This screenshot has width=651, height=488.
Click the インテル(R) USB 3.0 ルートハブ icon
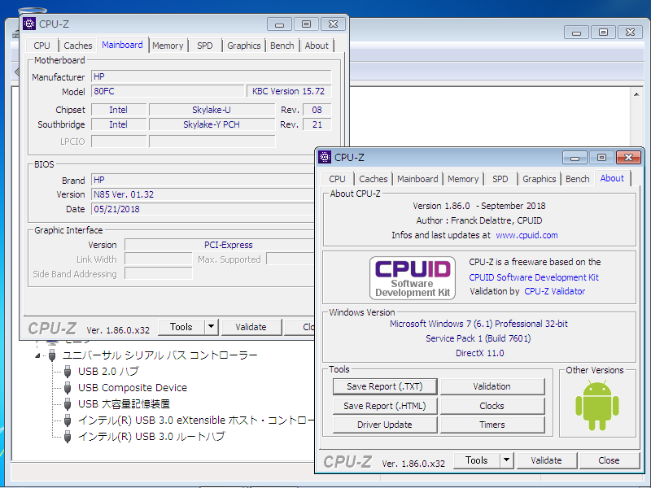pyautogui.click(x=67, y=437)
